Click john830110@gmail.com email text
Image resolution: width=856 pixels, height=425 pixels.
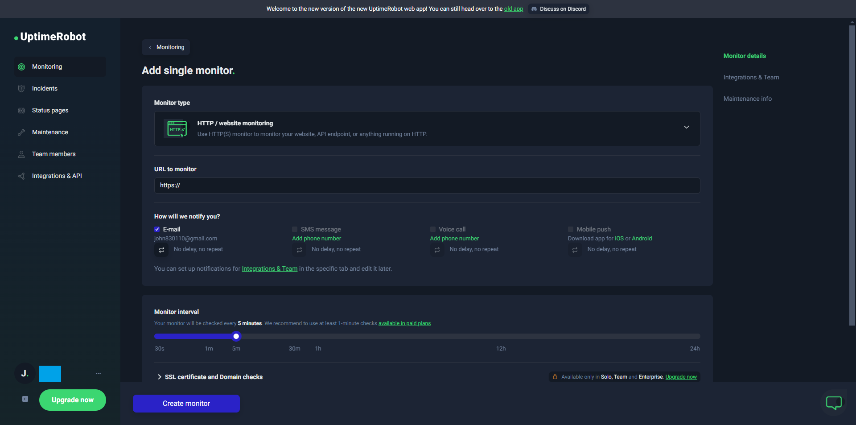click(185, 239)
